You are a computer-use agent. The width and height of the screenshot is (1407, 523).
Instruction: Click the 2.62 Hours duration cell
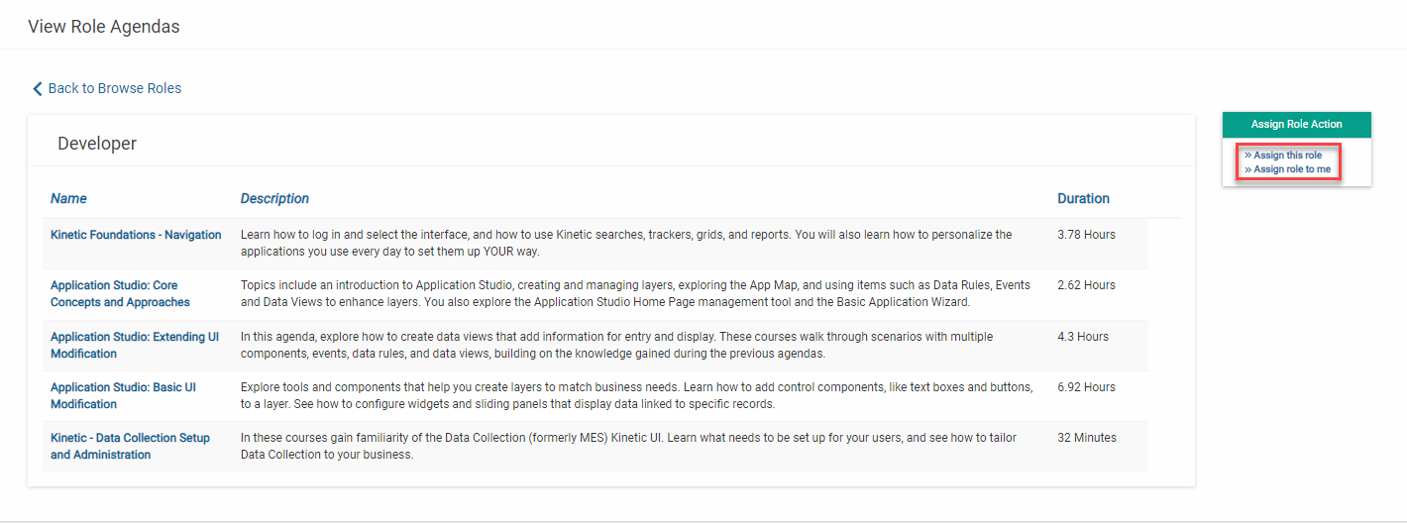[1086, 285]
